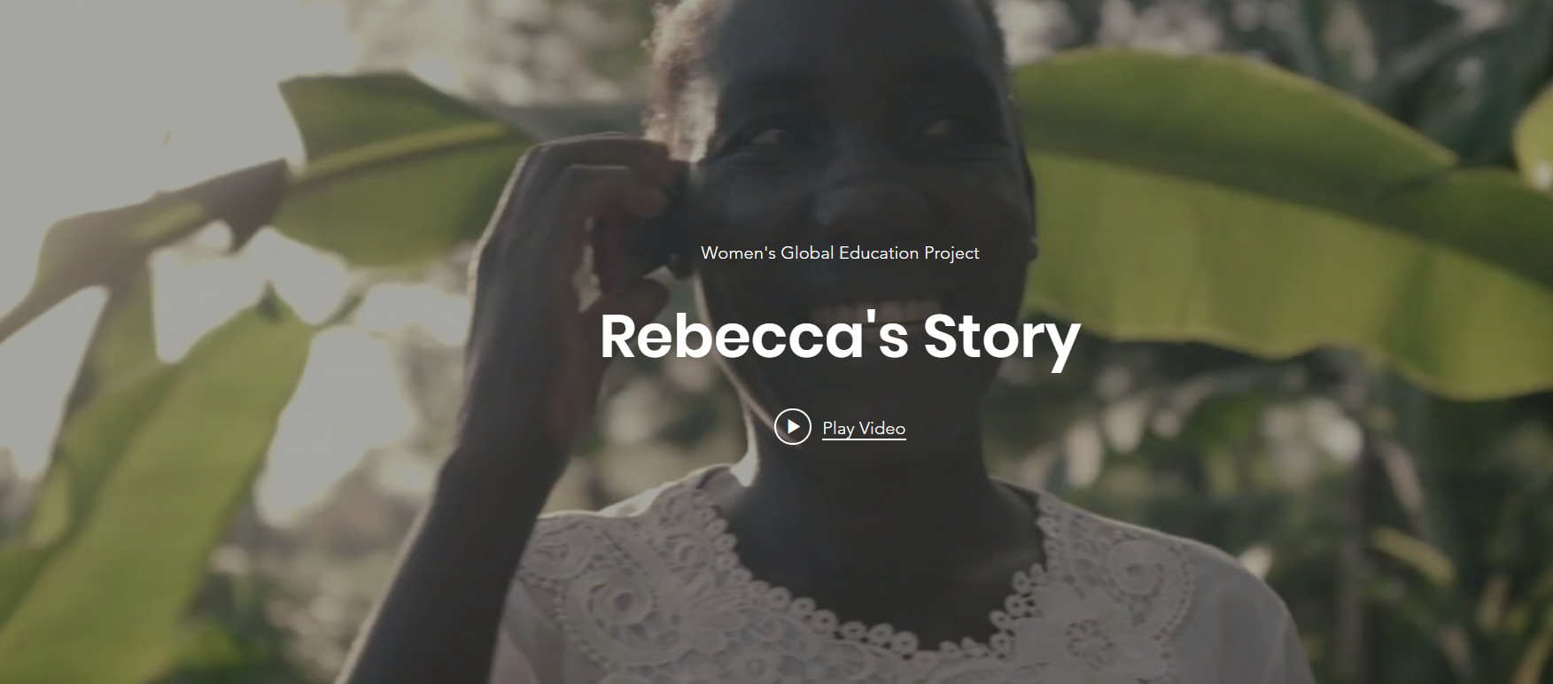
Task: Click the word "Project" in the subtitle
Action: (951, 253)
